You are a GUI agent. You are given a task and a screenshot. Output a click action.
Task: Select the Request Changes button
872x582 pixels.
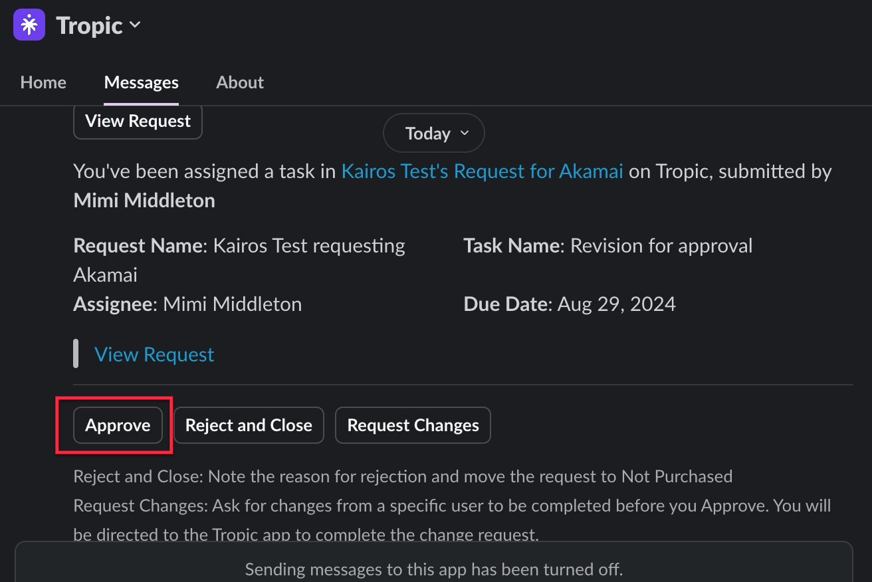pyautogui.click(x=413, y=425)
